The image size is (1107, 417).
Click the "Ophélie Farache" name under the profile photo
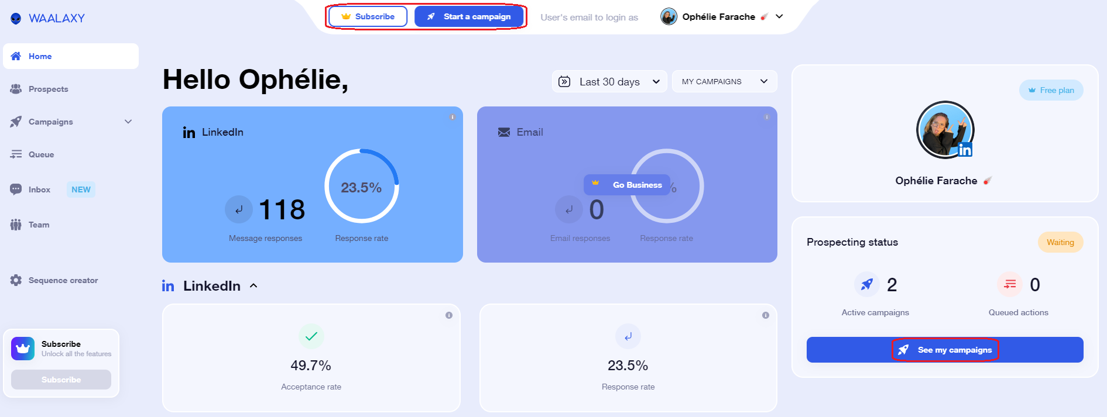[x=936, y=181]
